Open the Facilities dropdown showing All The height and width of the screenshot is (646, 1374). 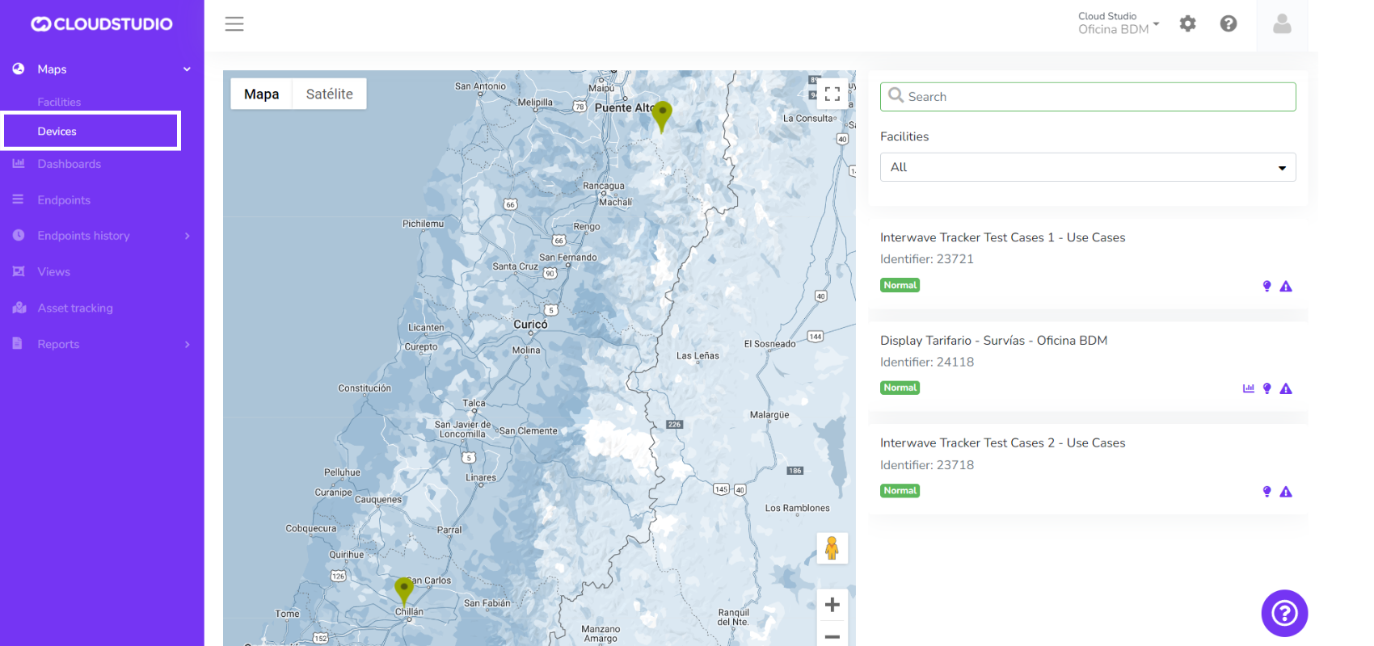pos(1087,167)
